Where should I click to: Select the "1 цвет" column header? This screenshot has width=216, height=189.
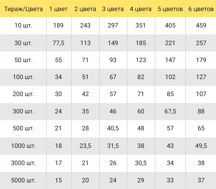58,9
